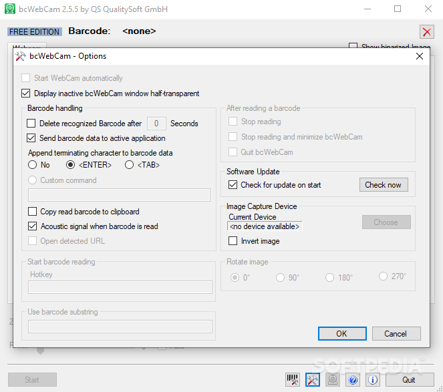This screenshot has width=443, height=392.
Task: Toggle Start WebCam automatically checkbox
Action: click(x=25, y=78)
